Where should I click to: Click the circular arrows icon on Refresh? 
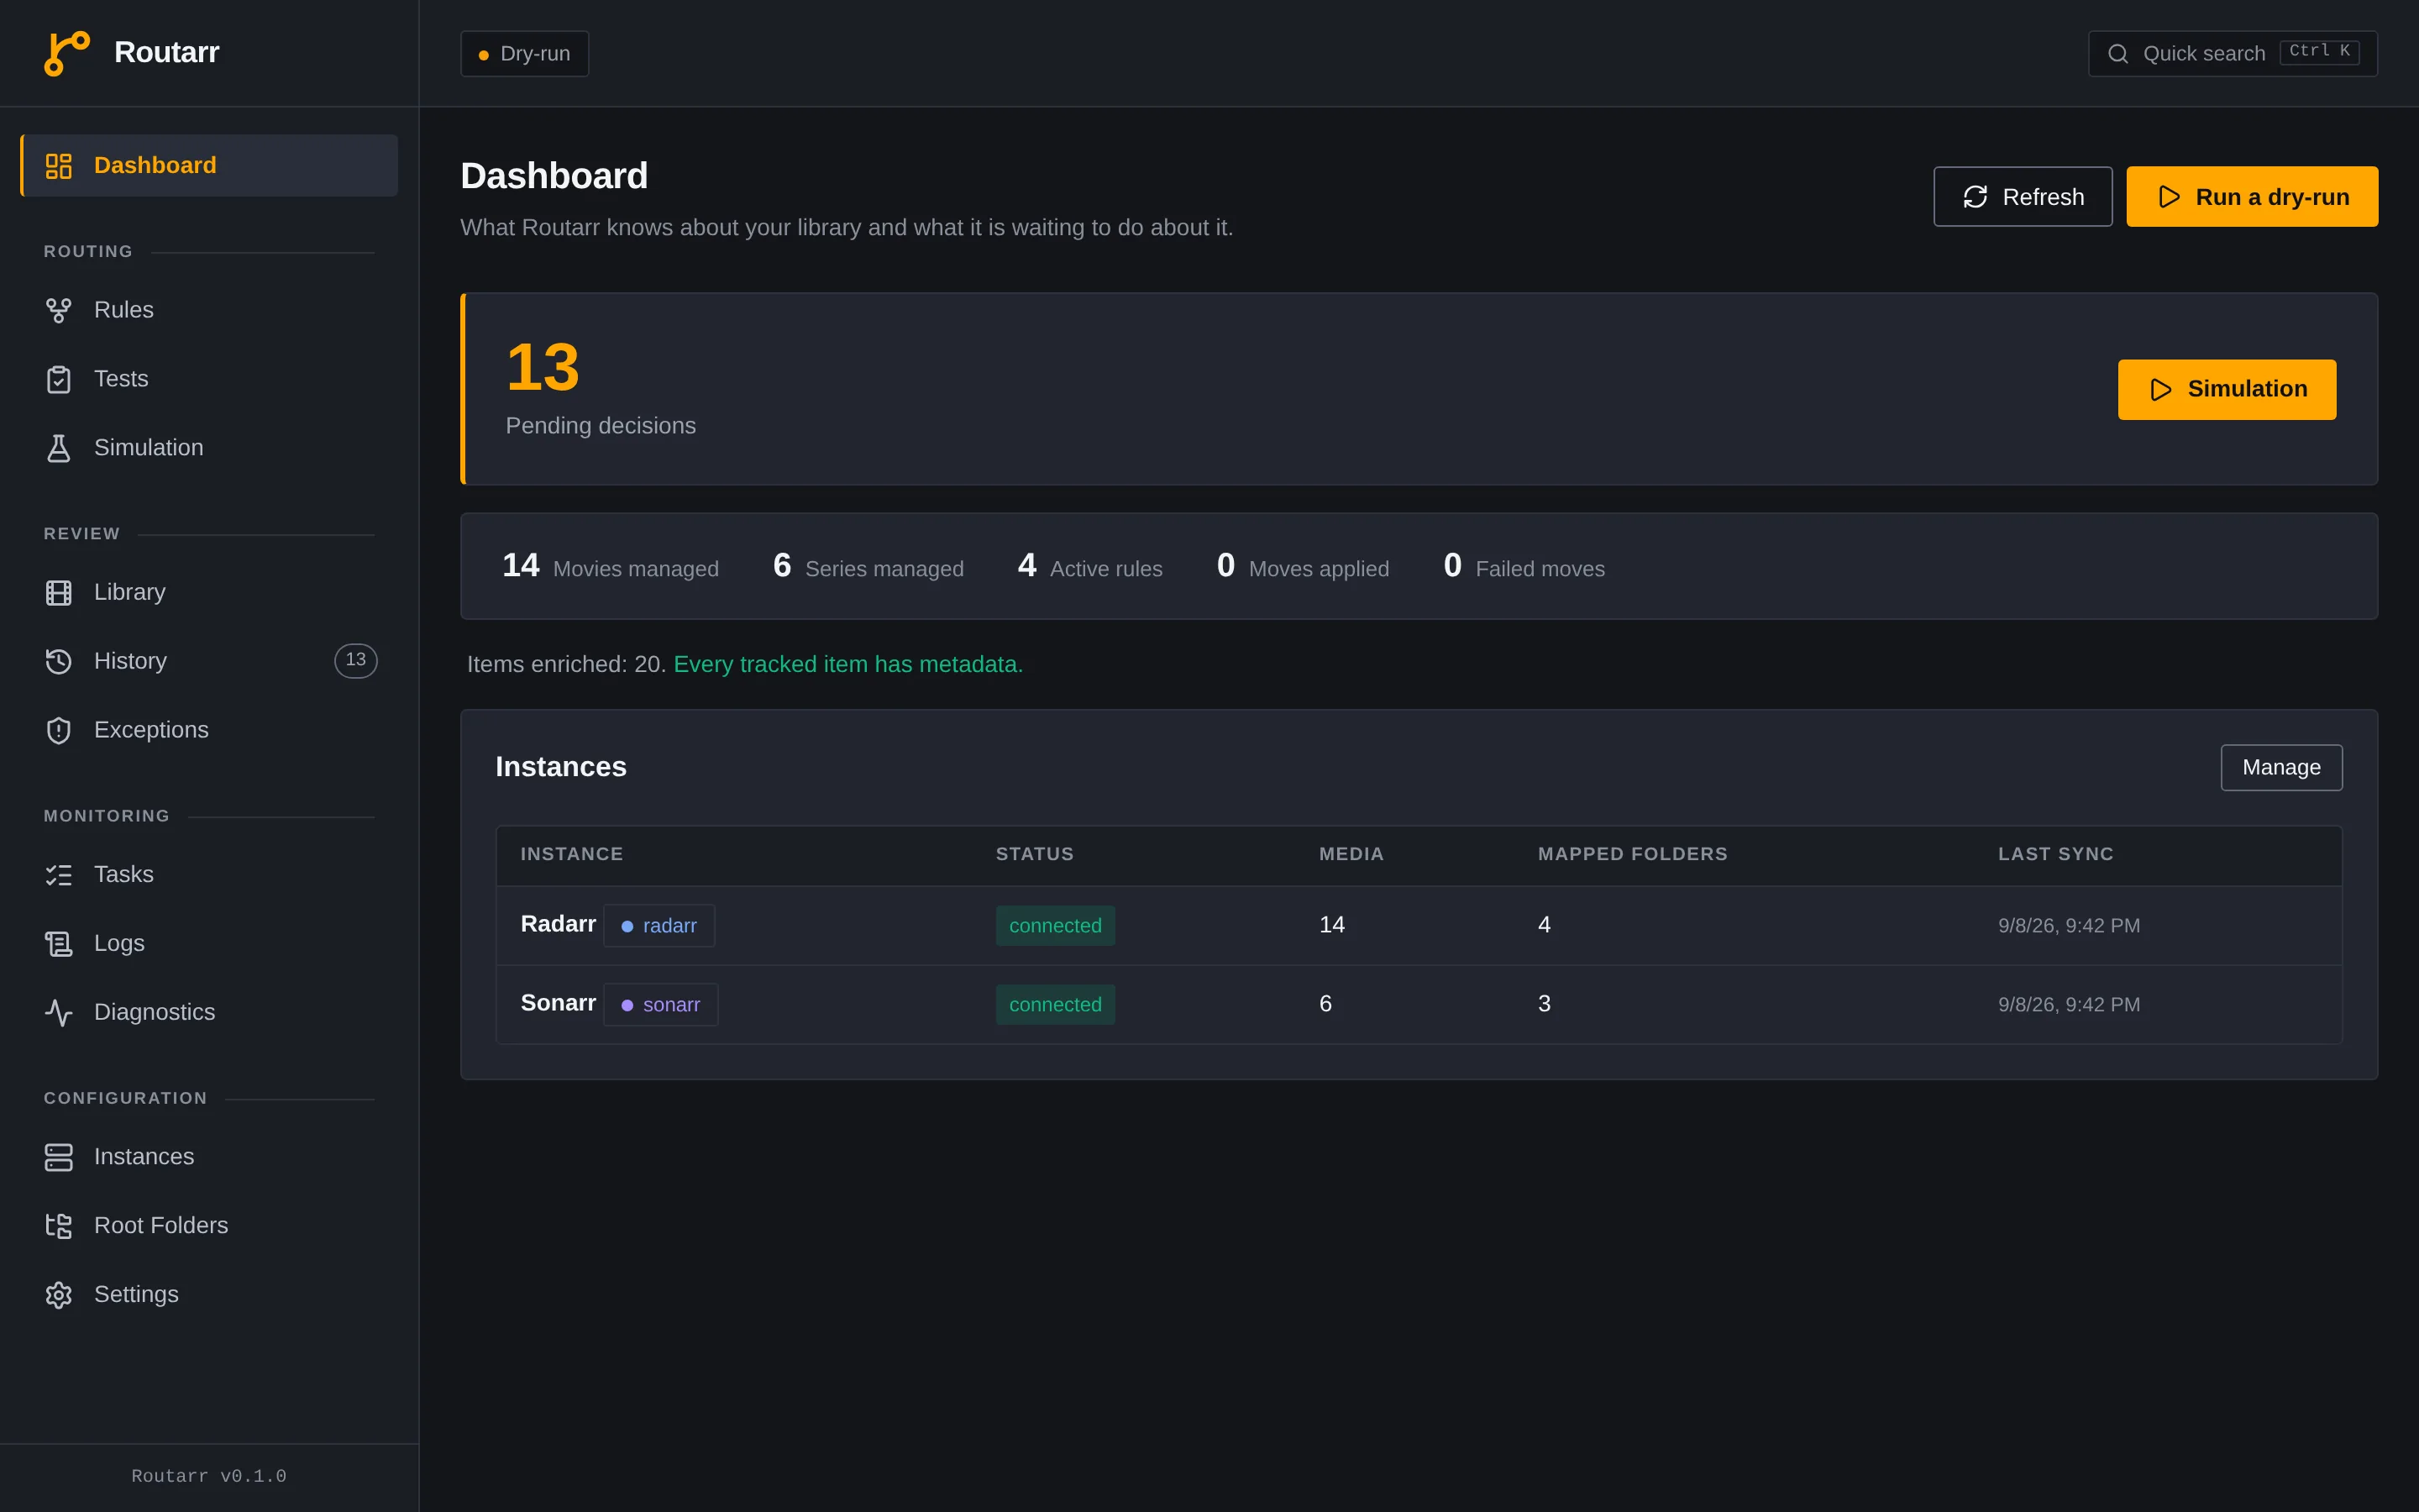(1976, 197)
